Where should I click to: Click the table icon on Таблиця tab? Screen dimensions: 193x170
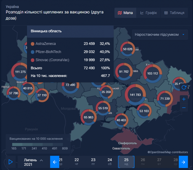pos(166,13)
